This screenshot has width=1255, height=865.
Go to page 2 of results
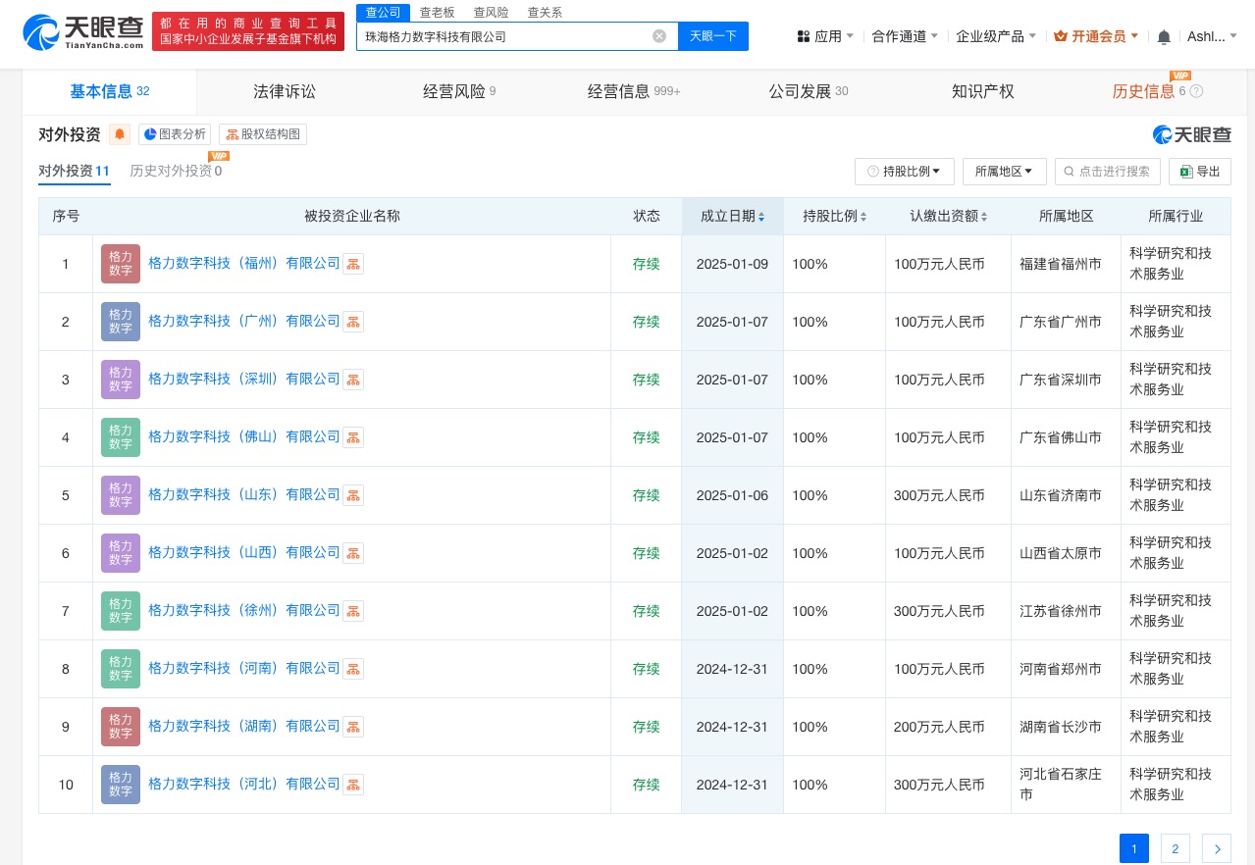(1175, 848)
